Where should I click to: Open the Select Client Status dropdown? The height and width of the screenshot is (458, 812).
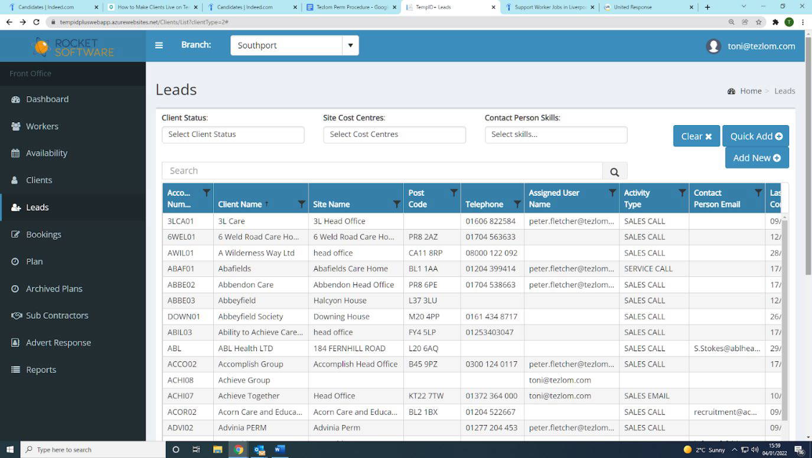pos(233,135)
